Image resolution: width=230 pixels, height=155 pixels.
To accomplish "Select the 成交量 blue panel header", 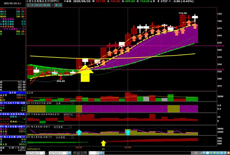I will [x=13, y=93].
